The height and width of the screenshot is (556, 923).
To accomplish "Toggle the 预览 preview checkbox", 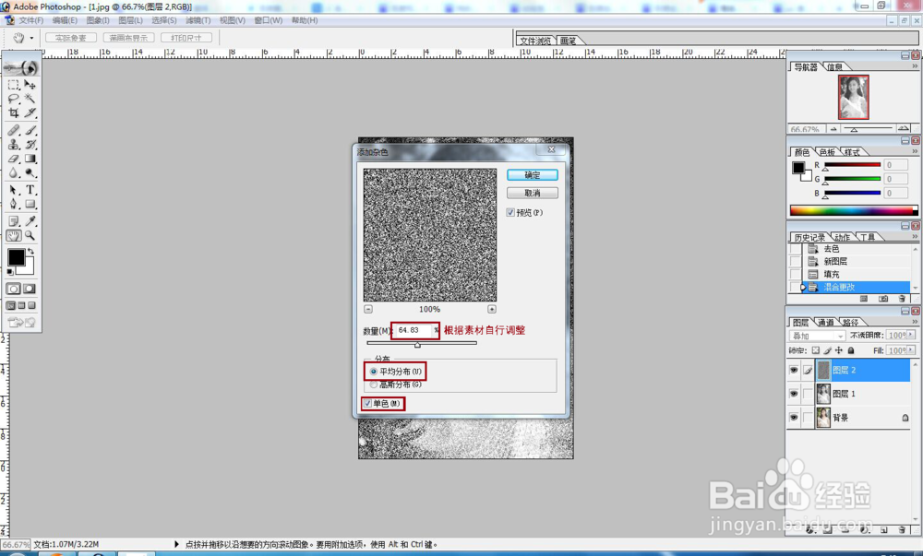I will tap(510, 213).
